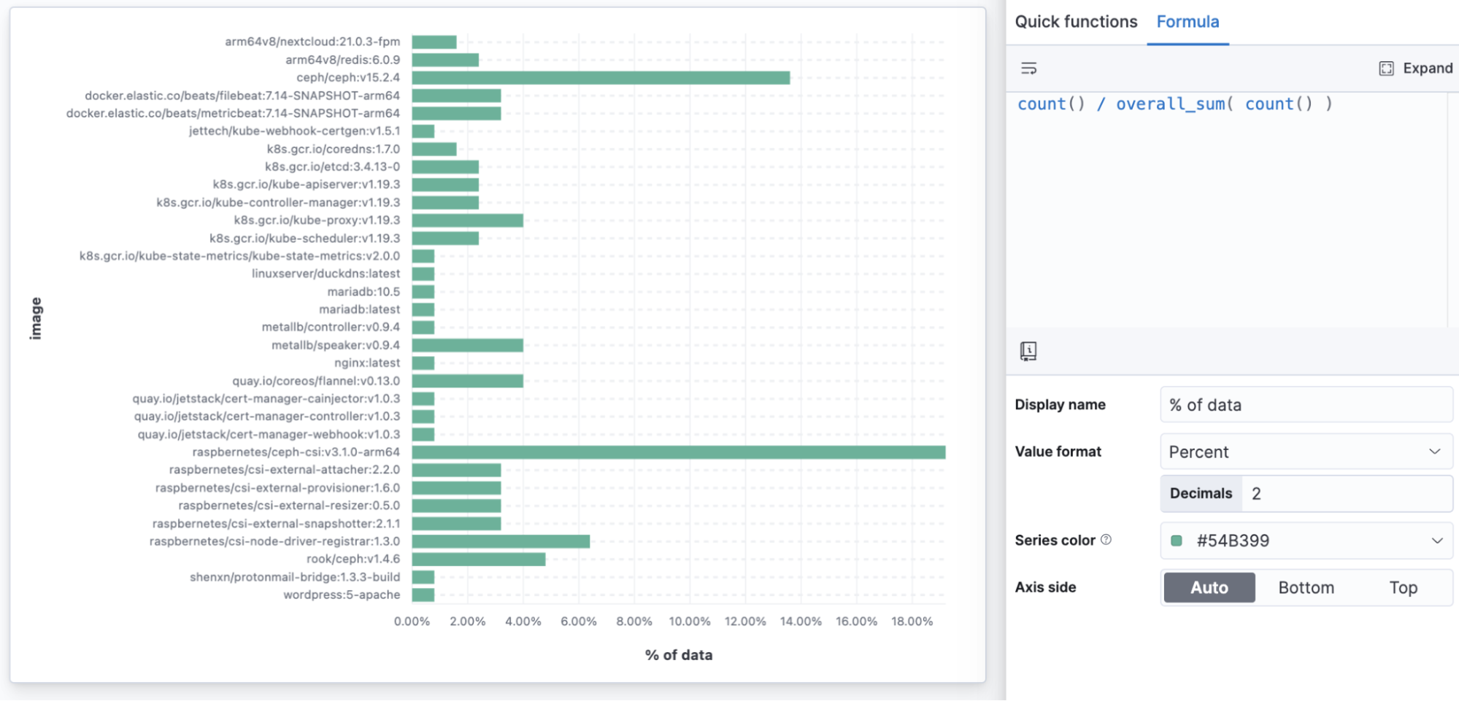This screenshot has width=1459, height=701.
Task: Click the csi-node-driver-registrar:1.3.0 bar
Action: click(x=501, y=541)
